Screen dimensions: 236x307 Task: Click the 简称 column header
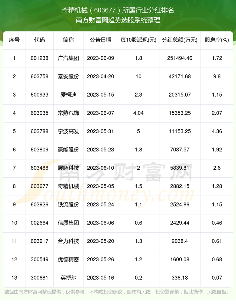coord(68,40)
